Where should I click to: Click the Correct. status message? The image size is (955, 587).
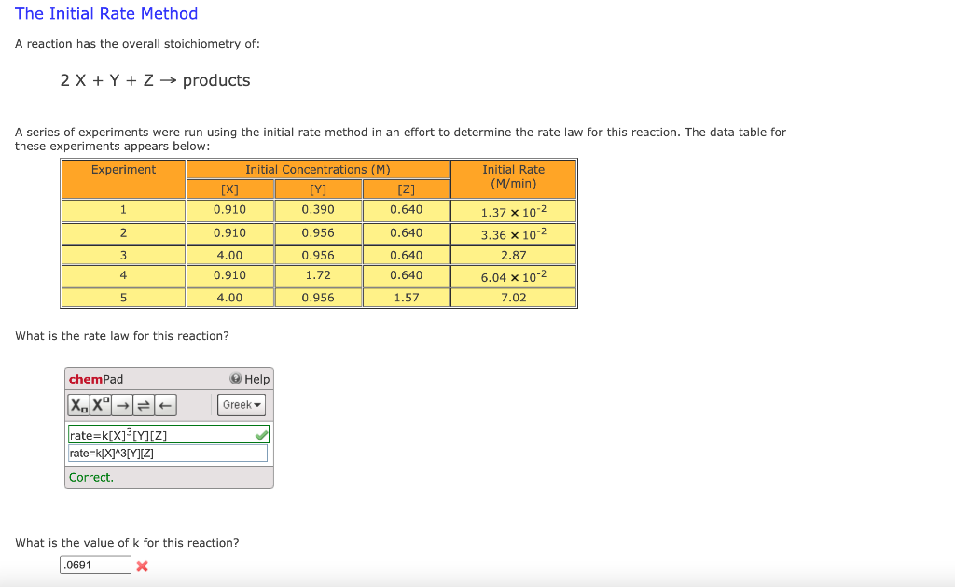[x=90, y=476]
